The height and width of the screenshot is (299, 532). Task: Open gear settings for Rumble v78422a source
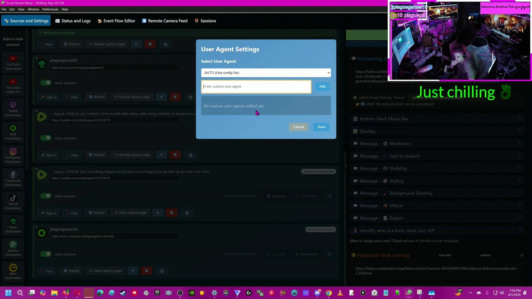(190, 155)
